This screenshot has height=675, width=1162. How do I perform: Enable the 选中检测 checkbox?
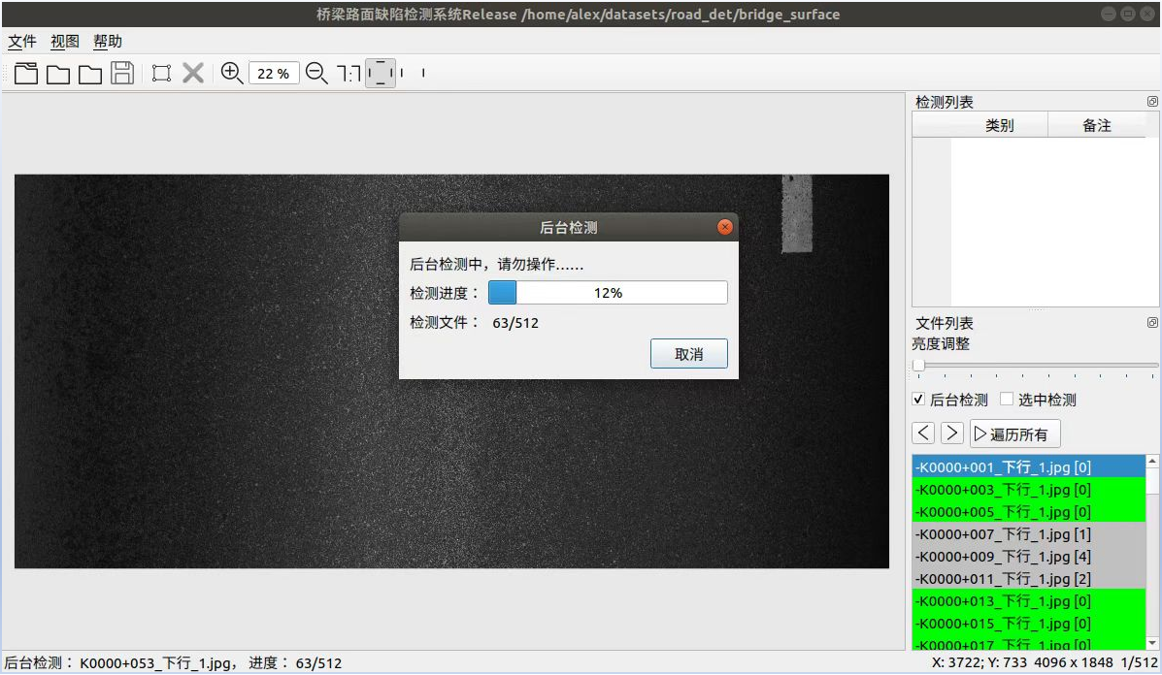coord(1008,400)
